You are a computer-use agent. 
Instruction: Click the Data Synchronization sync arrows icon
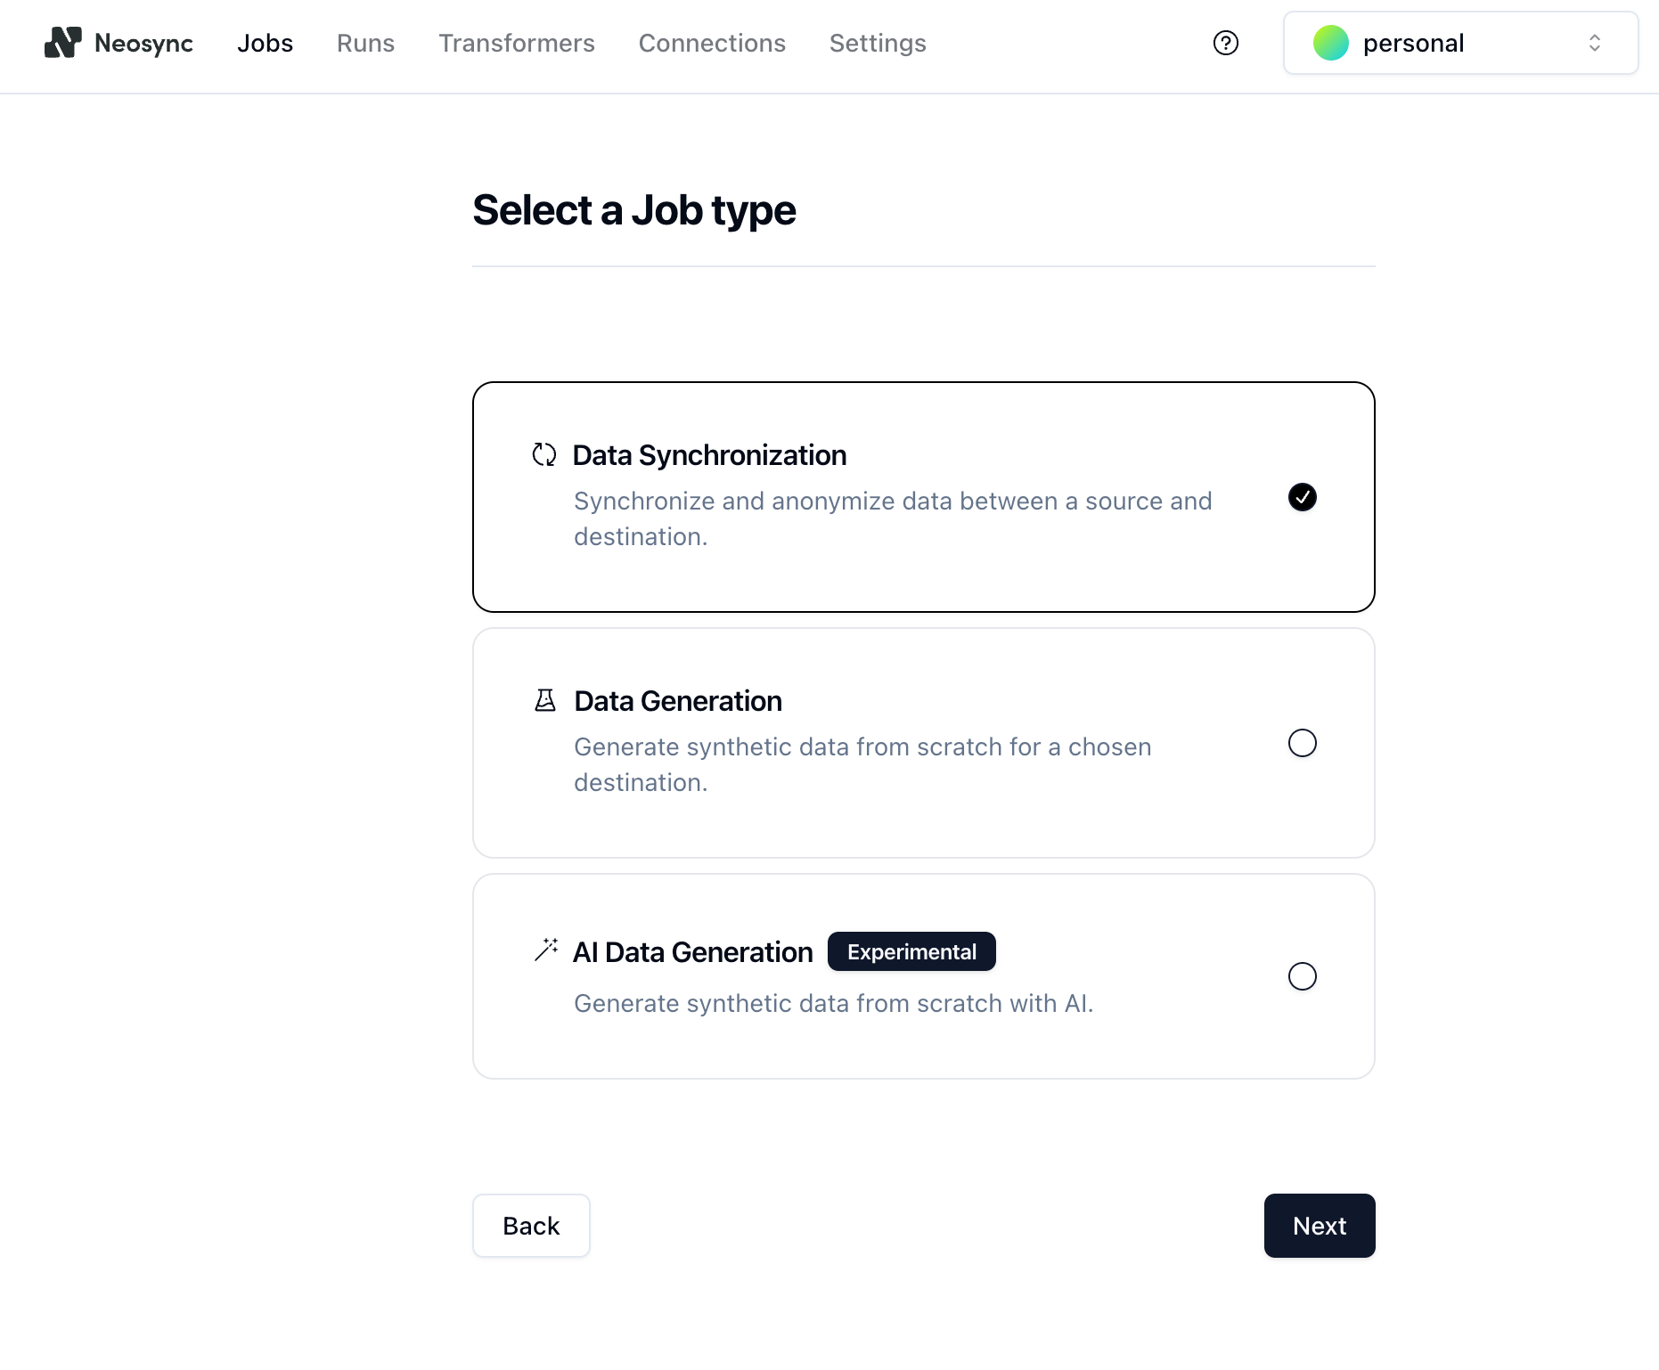coord(543,454)
